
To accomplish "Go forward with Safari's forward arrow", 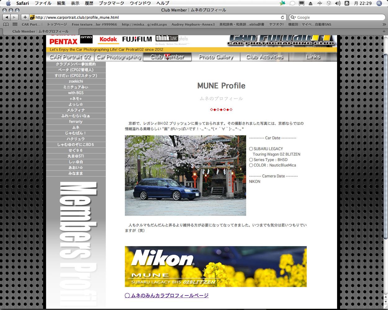I will pos(15,17).
